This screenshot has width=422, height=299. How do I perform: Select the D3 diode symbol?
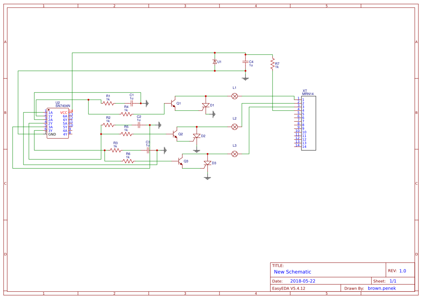click(x=207, y=163)
